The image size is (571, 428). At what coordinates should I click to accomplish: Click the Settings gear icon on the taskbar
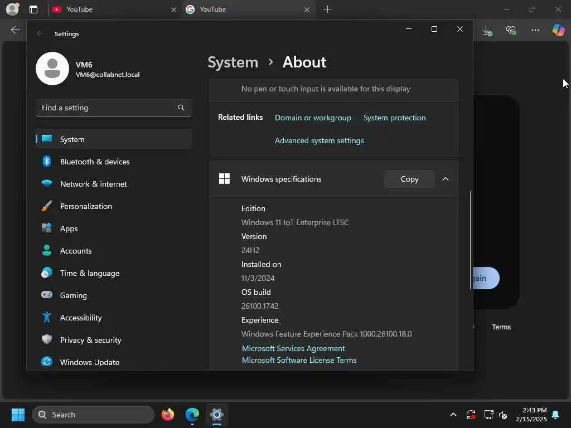coord(217,415)
